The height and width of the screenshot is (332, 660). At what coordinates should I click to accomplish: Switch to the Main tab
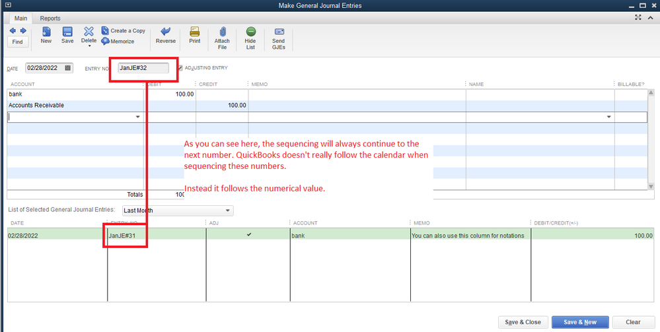point(20,18)
